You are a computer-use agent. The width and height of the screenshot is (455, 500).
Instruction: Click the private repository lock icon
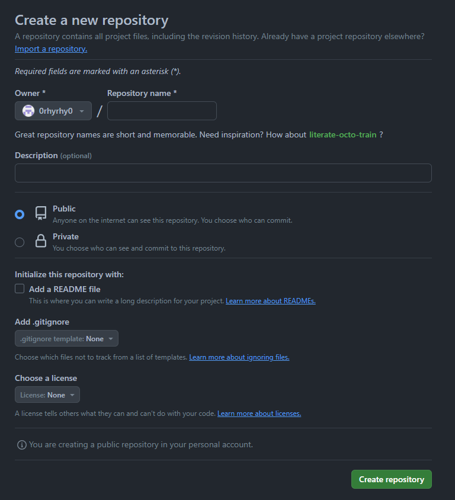(41, 241)
